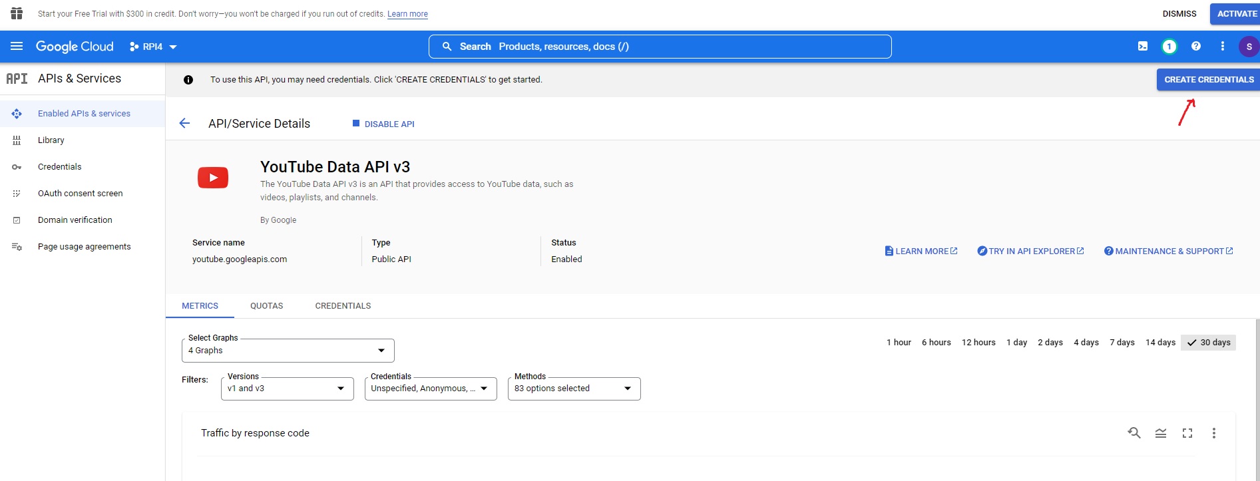Click the Credentials key icon in sidebar

(x=17, y=167)
